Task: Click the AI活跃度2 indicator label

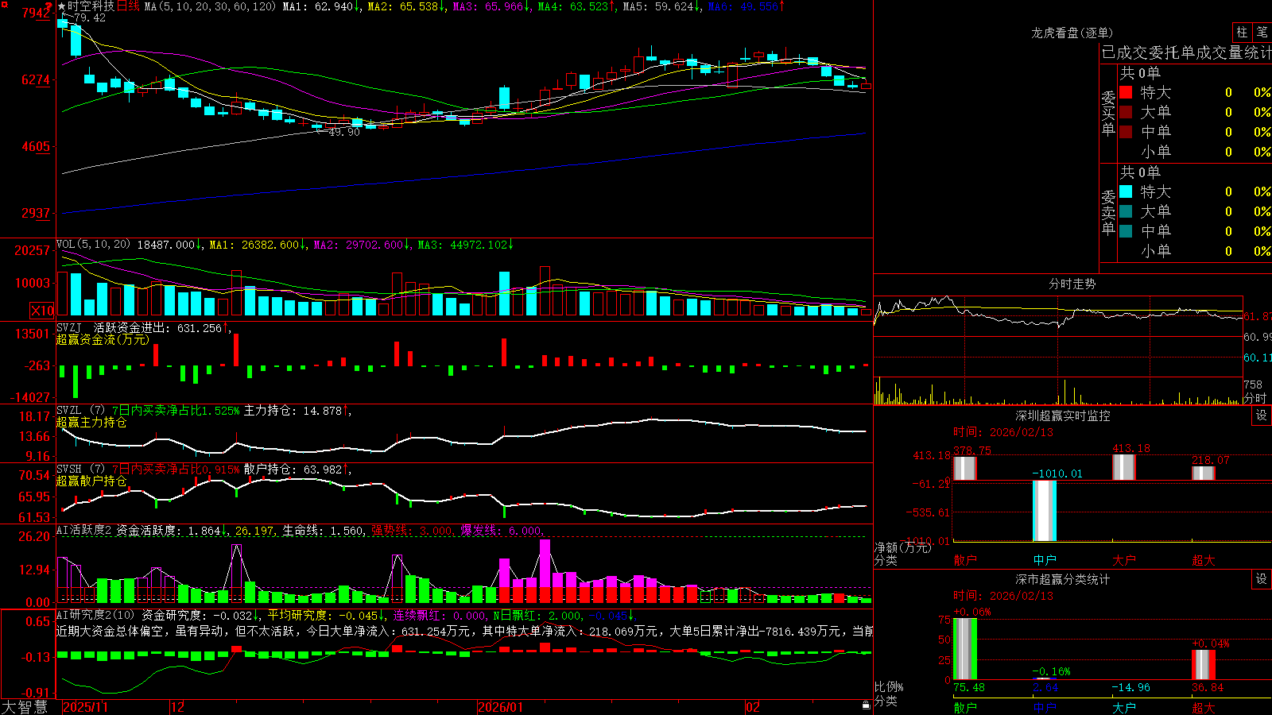Action: 84,530
